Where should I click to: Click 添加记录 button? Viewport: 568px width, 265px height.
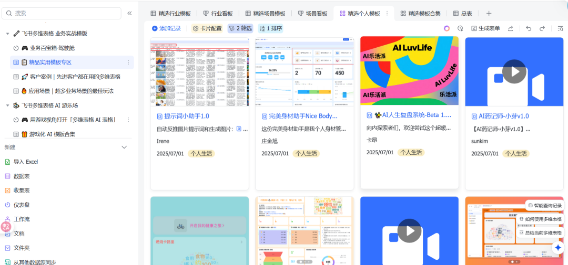167,28
